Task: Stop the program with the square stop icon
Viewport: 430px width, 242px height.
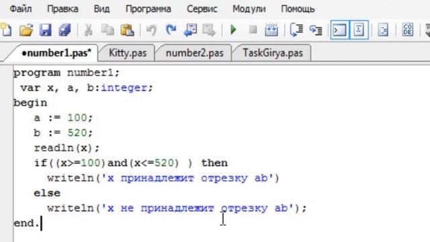Action: click(253, 30)
